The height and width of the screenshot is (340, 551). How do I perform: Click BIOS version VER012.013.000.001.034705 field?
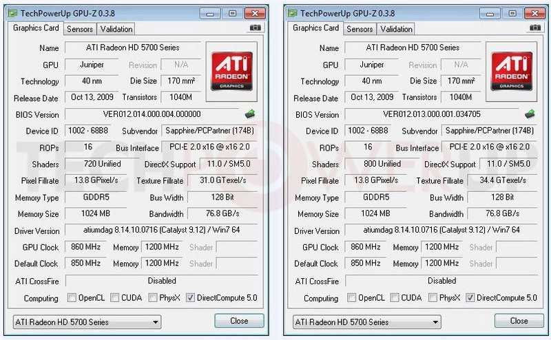coord(432,114)
